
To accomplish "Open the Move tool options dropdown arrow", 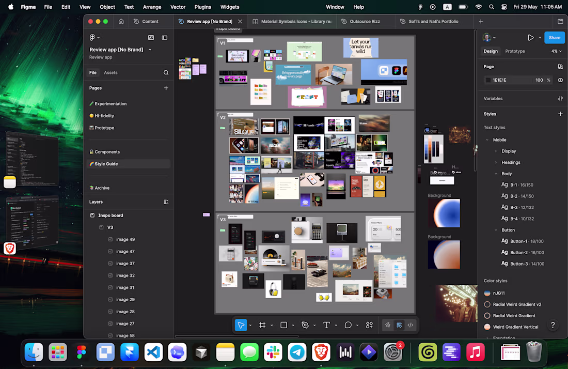I will pyautogui.click(x=250, y=325).
